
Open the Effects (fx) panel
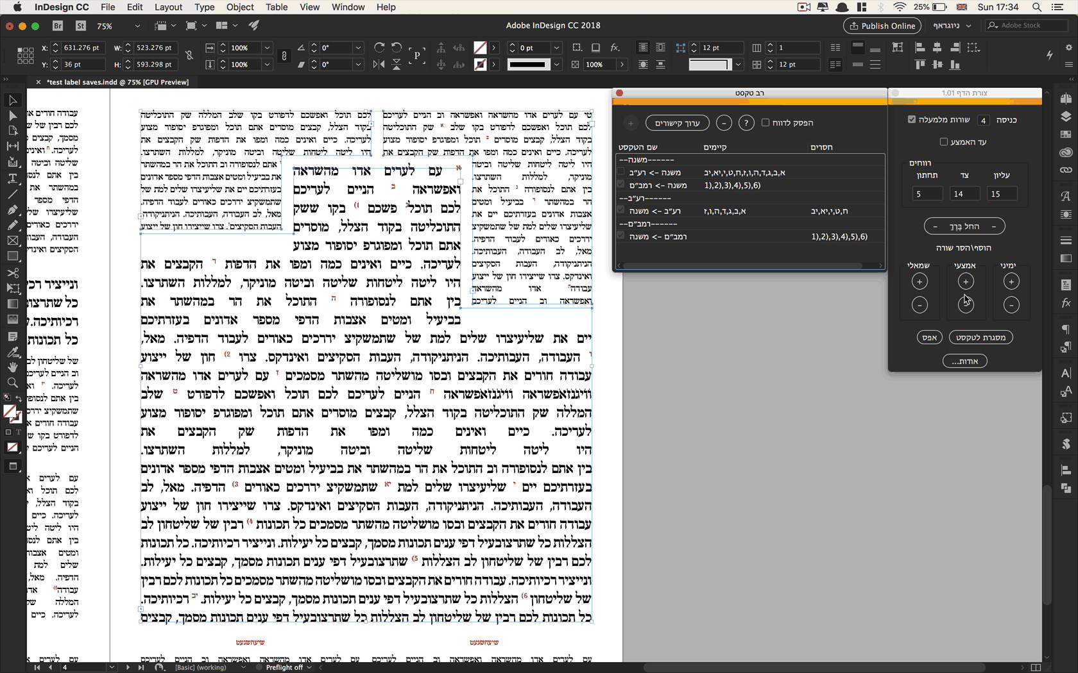(x=1066, y=303)
